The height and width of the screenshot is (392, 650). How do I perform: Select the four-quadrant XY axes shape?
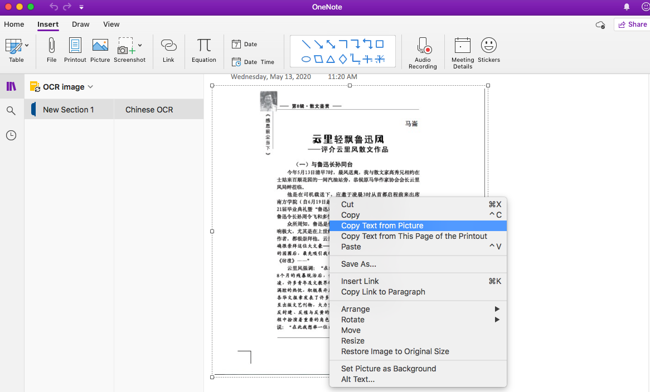(x=368, y=59)
